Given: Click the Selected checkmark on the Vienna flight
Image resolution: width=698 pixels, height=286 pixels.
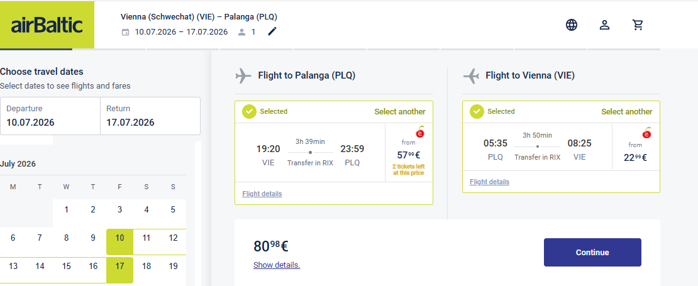Looking at the screenshot, I should [x=477, y=112].
